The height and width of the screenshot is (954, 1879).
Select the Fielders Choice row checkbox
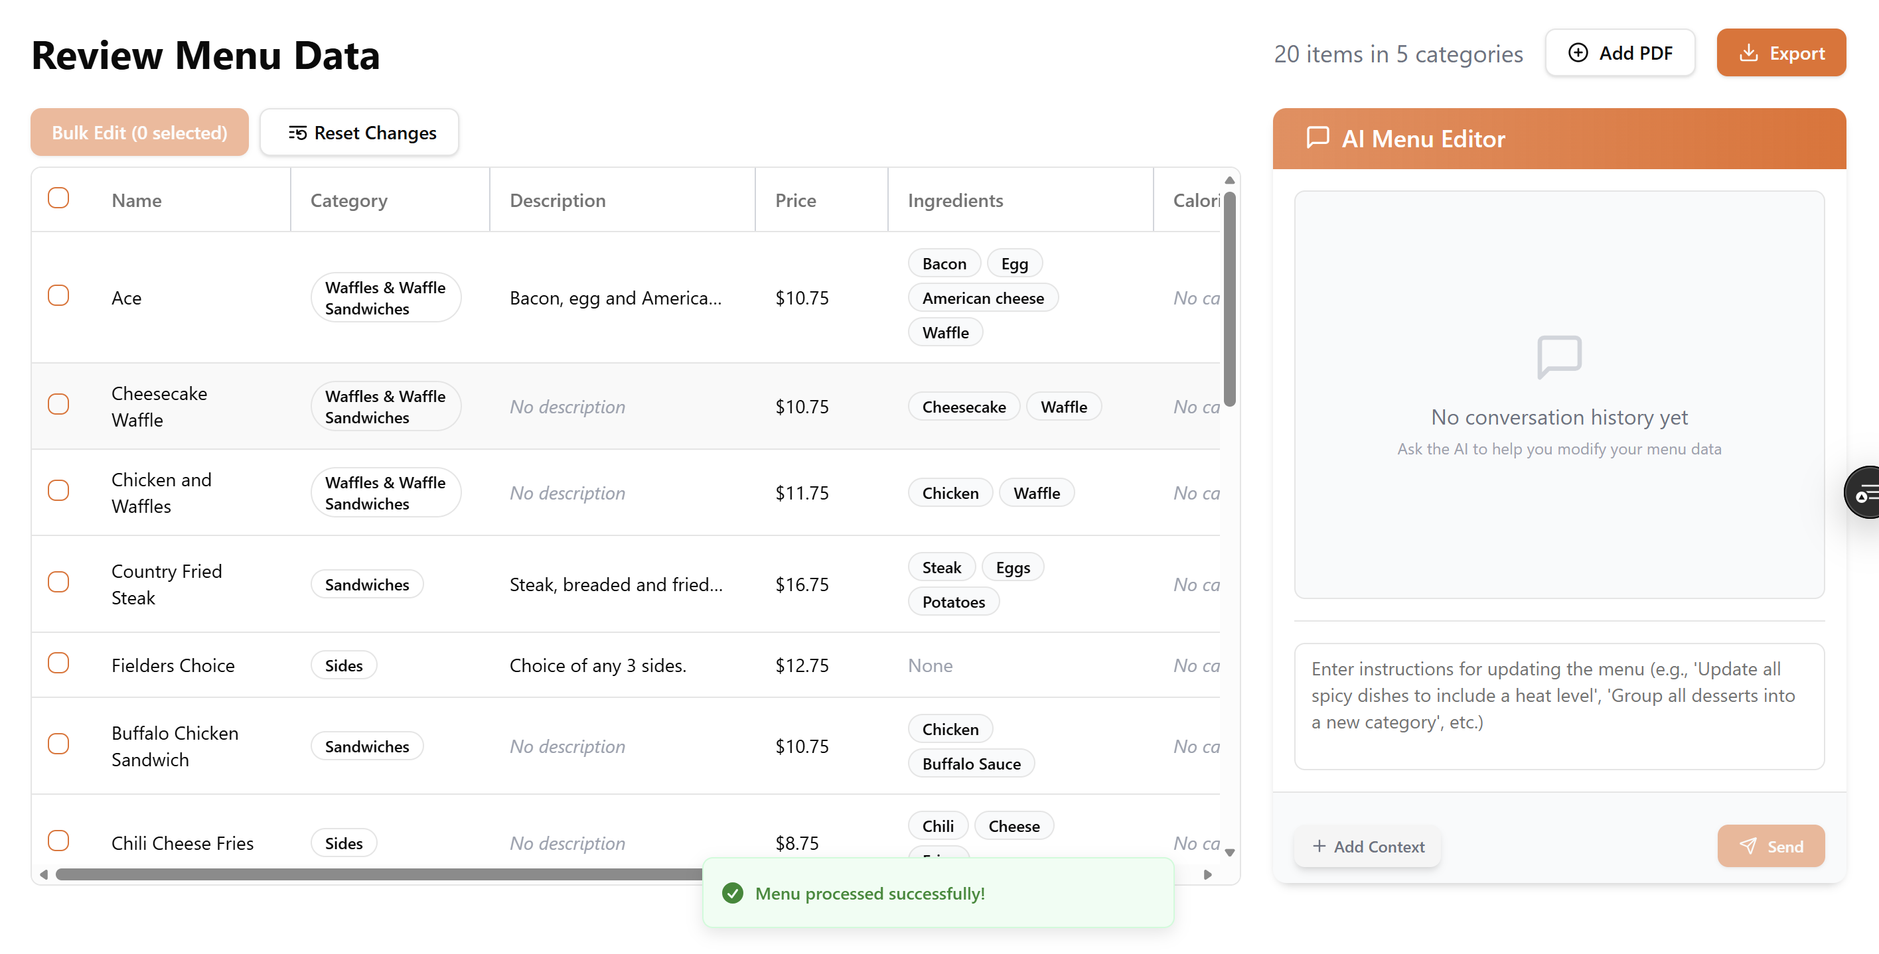point(58,663)
